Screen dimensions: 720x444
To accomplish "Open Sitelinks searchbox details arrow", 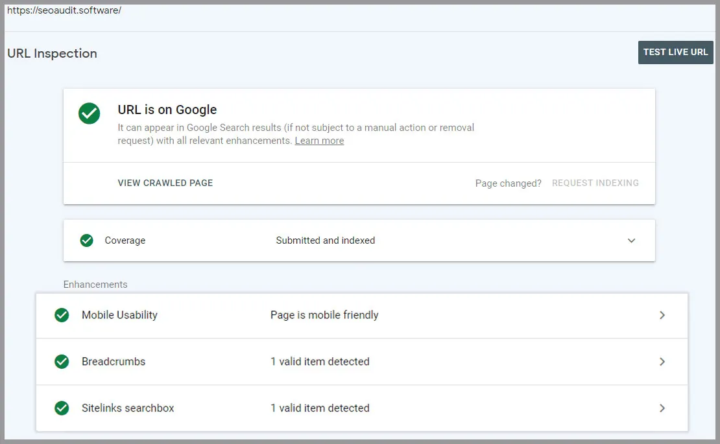I will coord(662,408).
